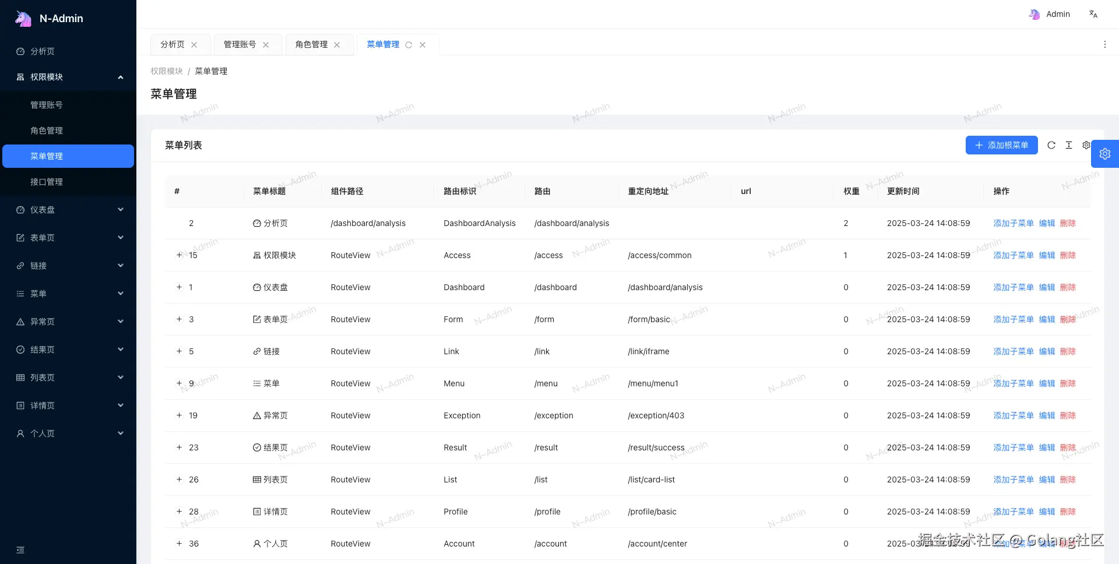Open the language switch icon
1119x564 pixels.
1093,14
